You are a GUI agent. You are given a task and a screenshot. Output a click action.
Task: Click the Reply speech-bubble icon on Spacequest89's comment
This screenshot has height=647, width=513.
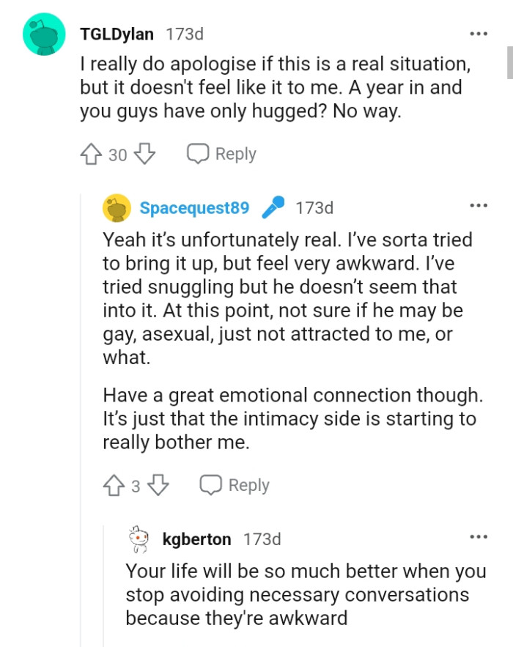point(210,484)
